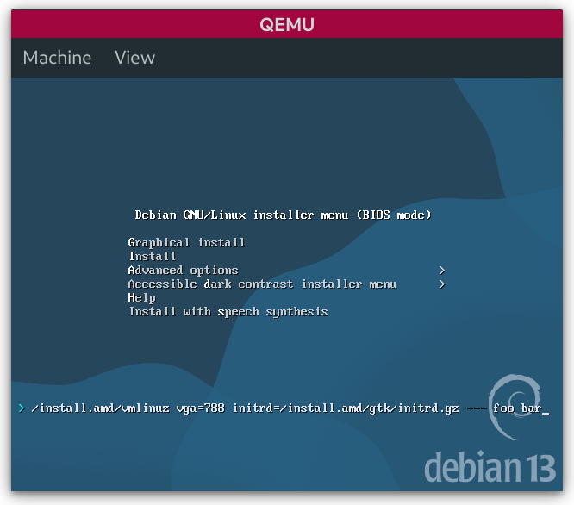Click the cyan prompt arrow icon
Image resolution: width=574 pixels, height=505 pixels.
tap(22, 408)
